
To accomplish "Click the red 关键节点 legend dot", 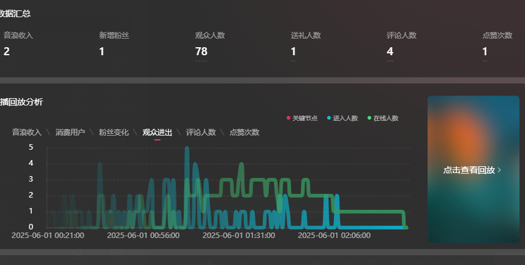I will 289,118.
